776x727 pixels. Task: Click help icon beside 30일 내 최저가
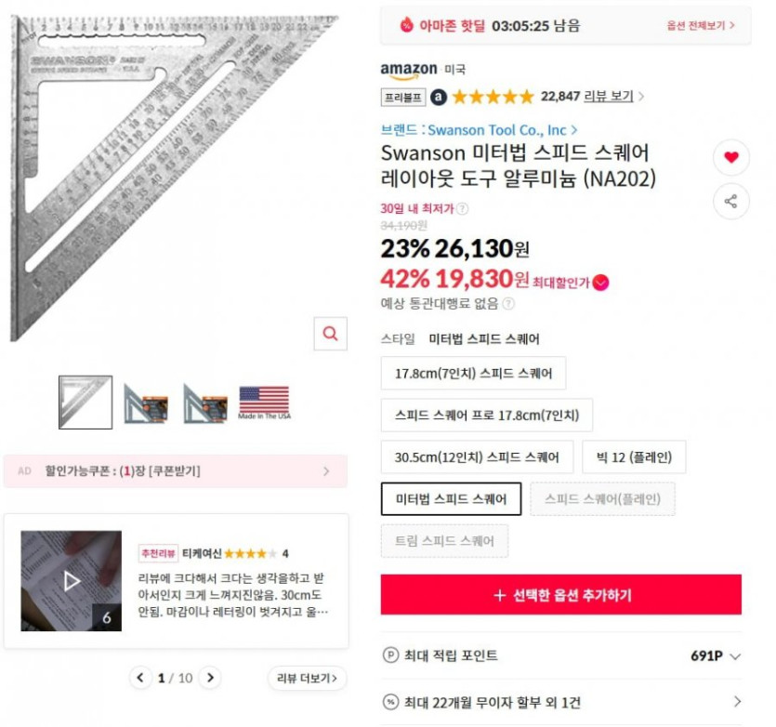pos(463,209)
